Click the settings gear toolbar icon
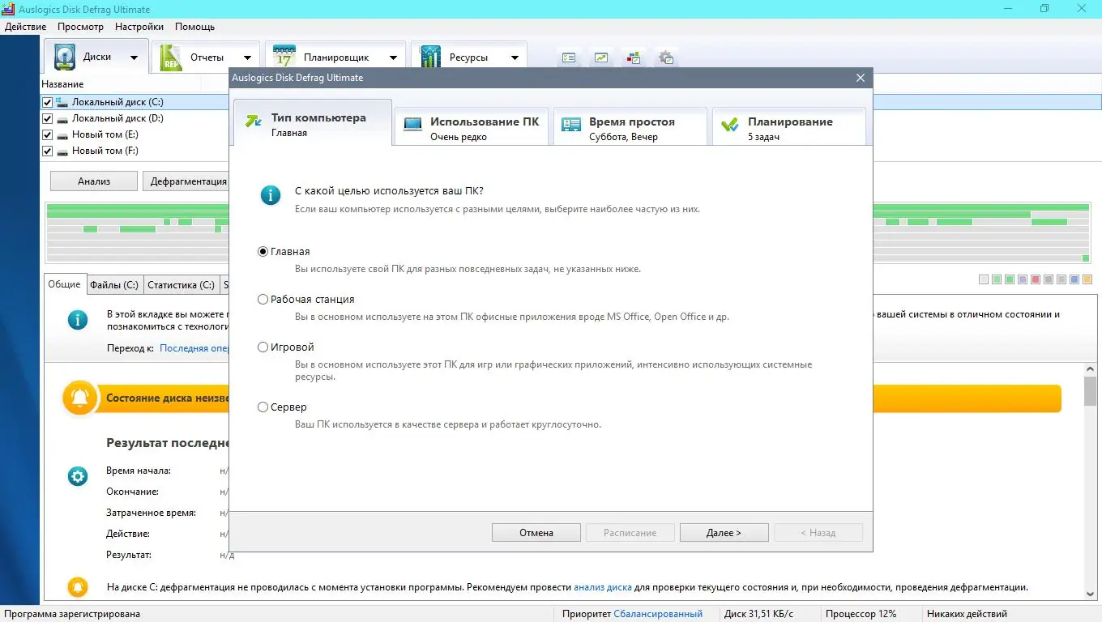Screen dimensions: 1102x622 [x=666, y=58]
